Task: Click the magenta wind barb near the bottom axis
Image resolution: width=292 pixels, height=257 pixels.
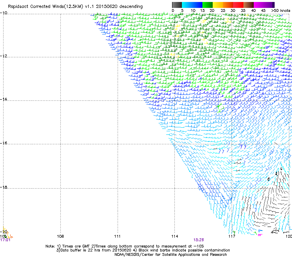Action: point(260,235)
